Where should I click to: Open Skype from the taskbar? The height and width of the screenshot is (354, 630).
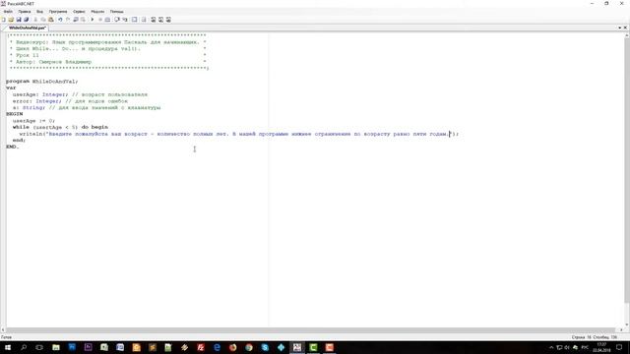click(x=265, y=347)
